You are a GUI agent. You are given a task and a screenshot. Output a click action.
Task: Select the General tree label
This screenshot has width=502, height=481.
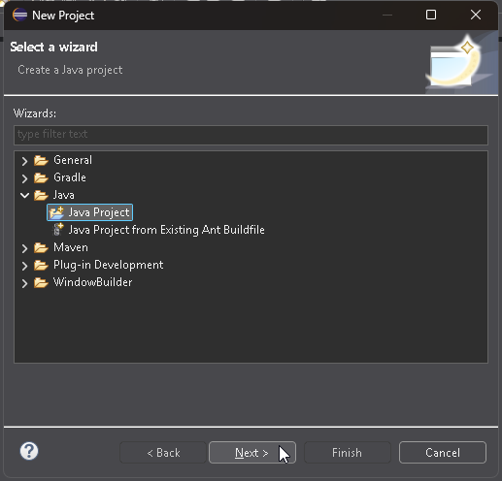tap(73, 160)
